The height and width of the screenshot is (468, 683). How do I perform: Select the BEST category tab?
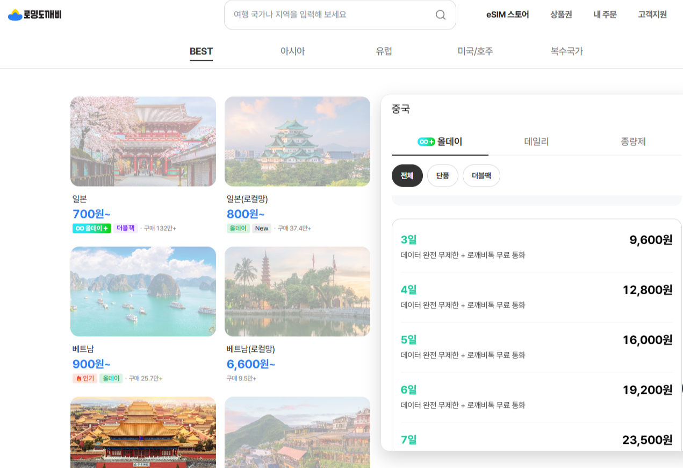pyautogui.click(x=201, y=52)
